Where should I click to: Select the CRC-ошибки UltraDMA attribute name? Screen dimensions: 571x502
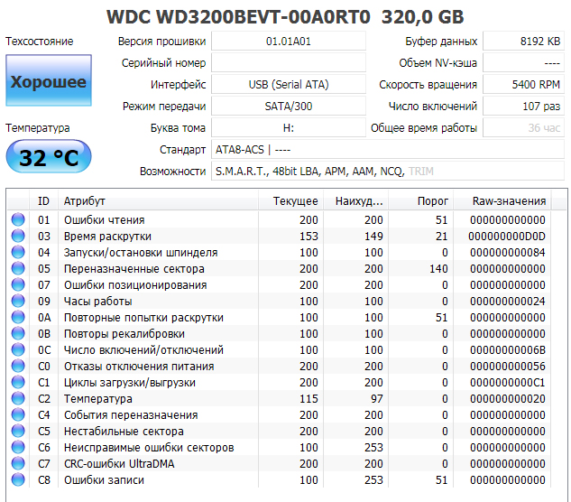119,464
